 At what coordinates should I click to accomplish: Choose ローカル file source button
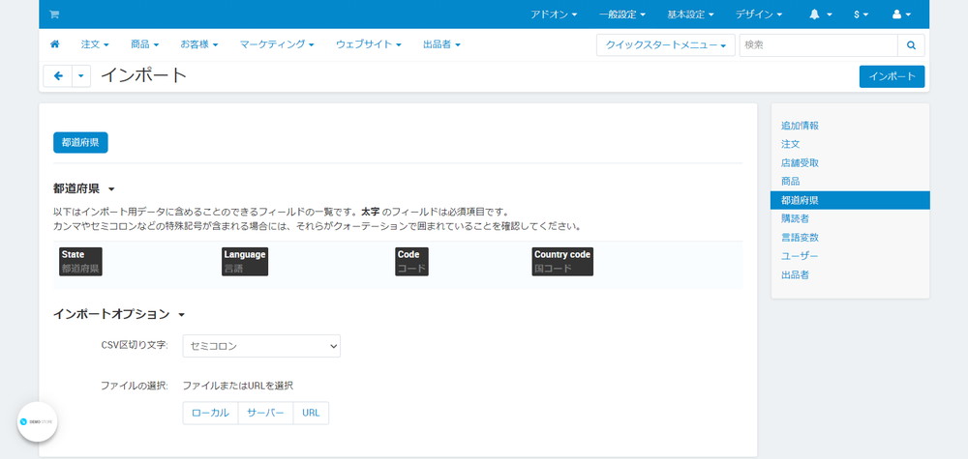[210, 413]
